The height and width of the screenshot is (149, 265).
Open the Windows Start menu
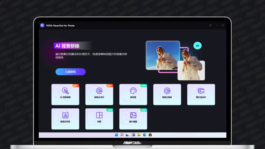tap(116, 135)
